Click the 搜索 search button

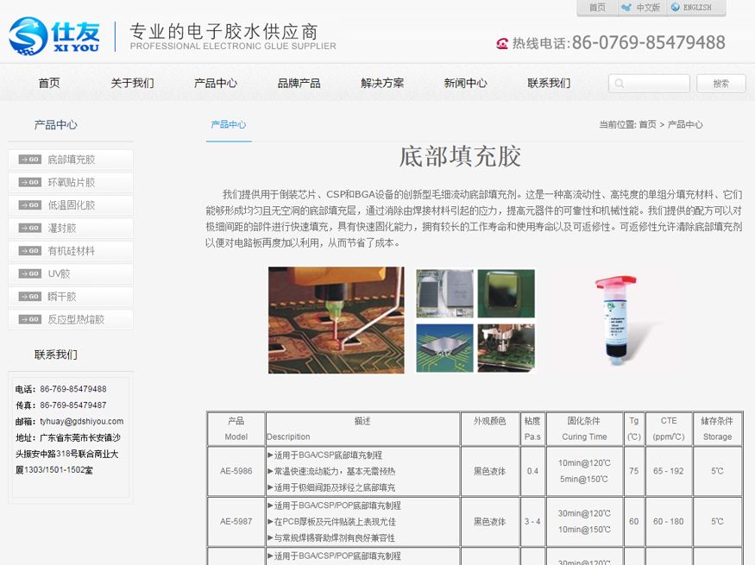point(720,84)
